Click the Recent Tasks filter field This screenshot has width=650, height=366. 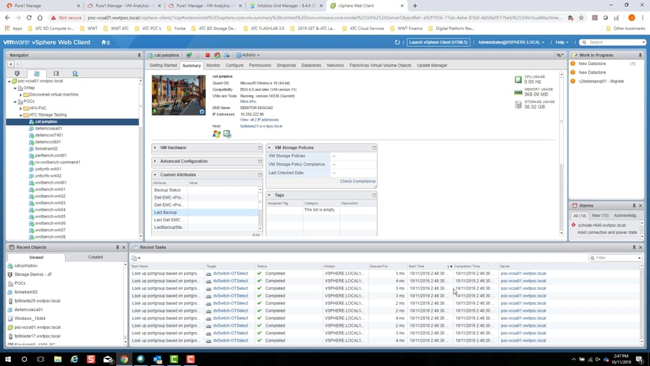[x=615, y=258]
